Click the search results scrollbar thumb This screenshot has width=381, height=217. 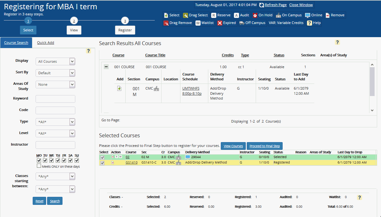(372, 81)
